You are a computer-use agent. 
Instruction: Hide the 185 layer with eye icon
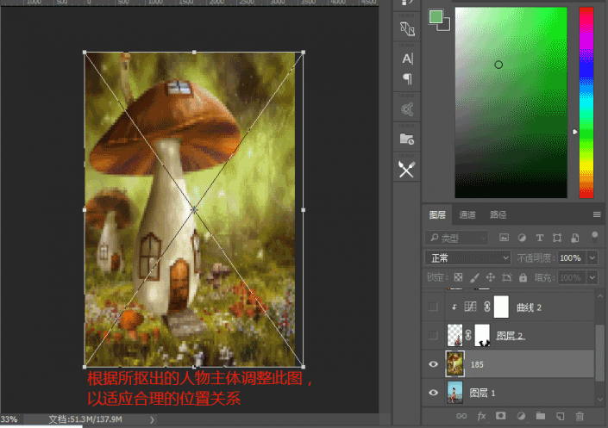[434, 364]
